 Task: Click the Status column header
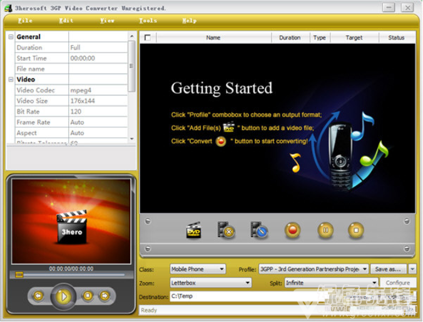pos(396,38)
